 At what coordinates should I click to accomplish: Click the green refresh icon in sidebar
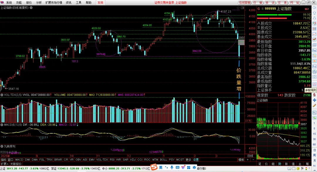tap(314, 118)
